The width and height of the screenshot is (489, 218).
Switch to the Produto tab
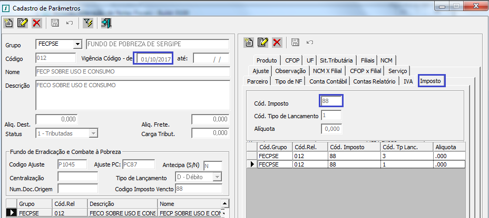pos(267,60)
